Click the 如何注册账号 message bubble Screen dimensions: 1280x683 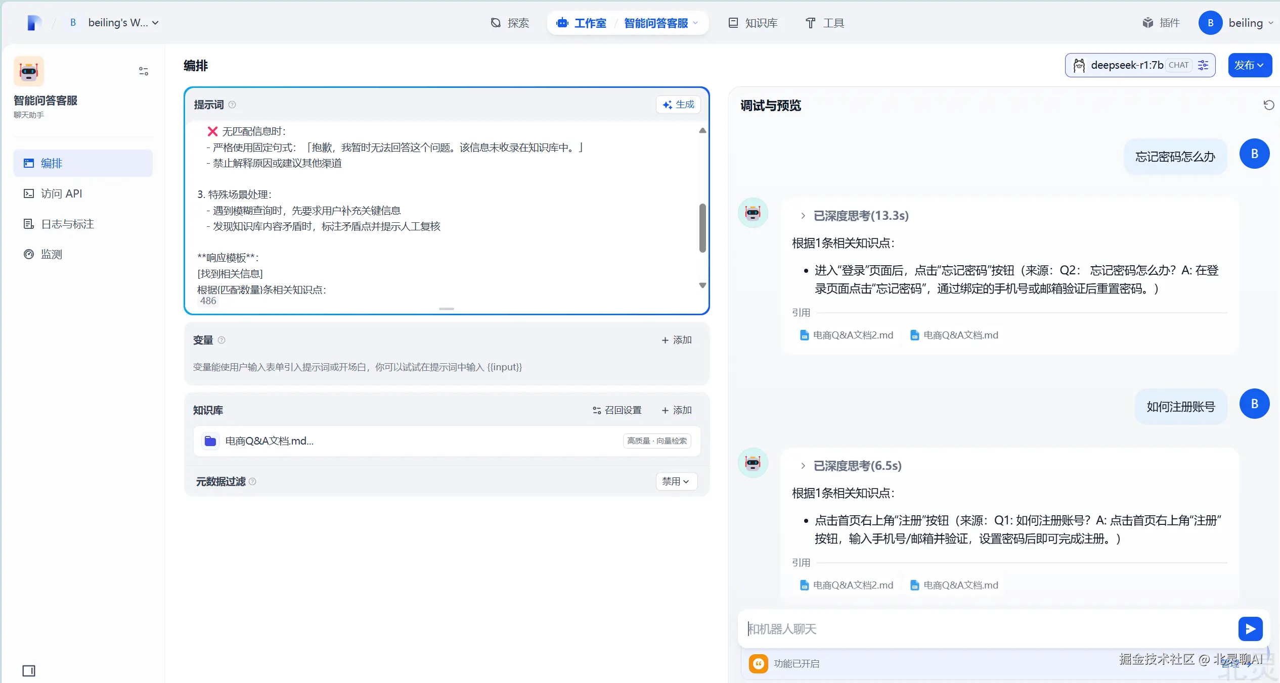coord(1181,407)
